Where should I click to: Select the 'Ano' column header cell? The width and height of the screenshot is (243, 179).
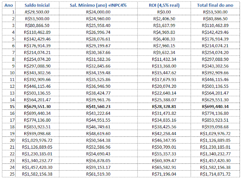[x=9, y=5]
